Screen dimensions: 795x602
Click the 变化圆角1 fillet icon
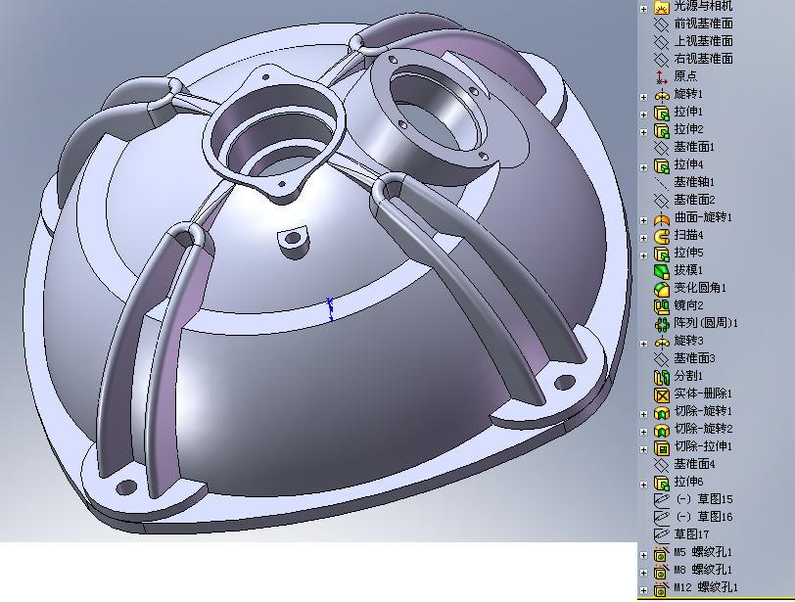click(662, 289)
